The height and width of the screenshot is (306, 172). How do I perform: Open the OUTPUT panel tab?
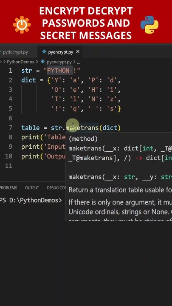[x=32, y=188]
